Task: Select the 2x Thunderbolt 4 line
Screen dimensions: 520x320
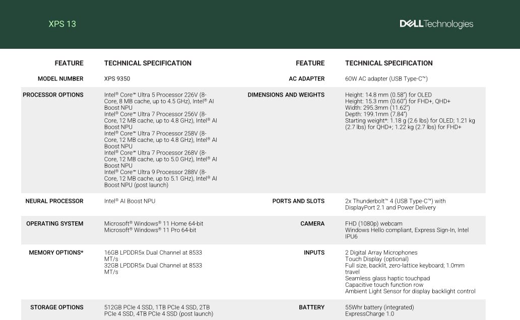Action: 396,201
